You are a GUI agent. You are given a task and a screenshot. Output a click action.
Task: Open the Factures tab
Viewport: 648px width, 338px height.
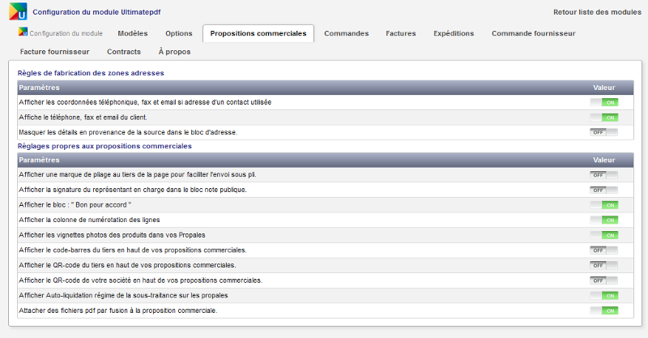coord(401,34)
